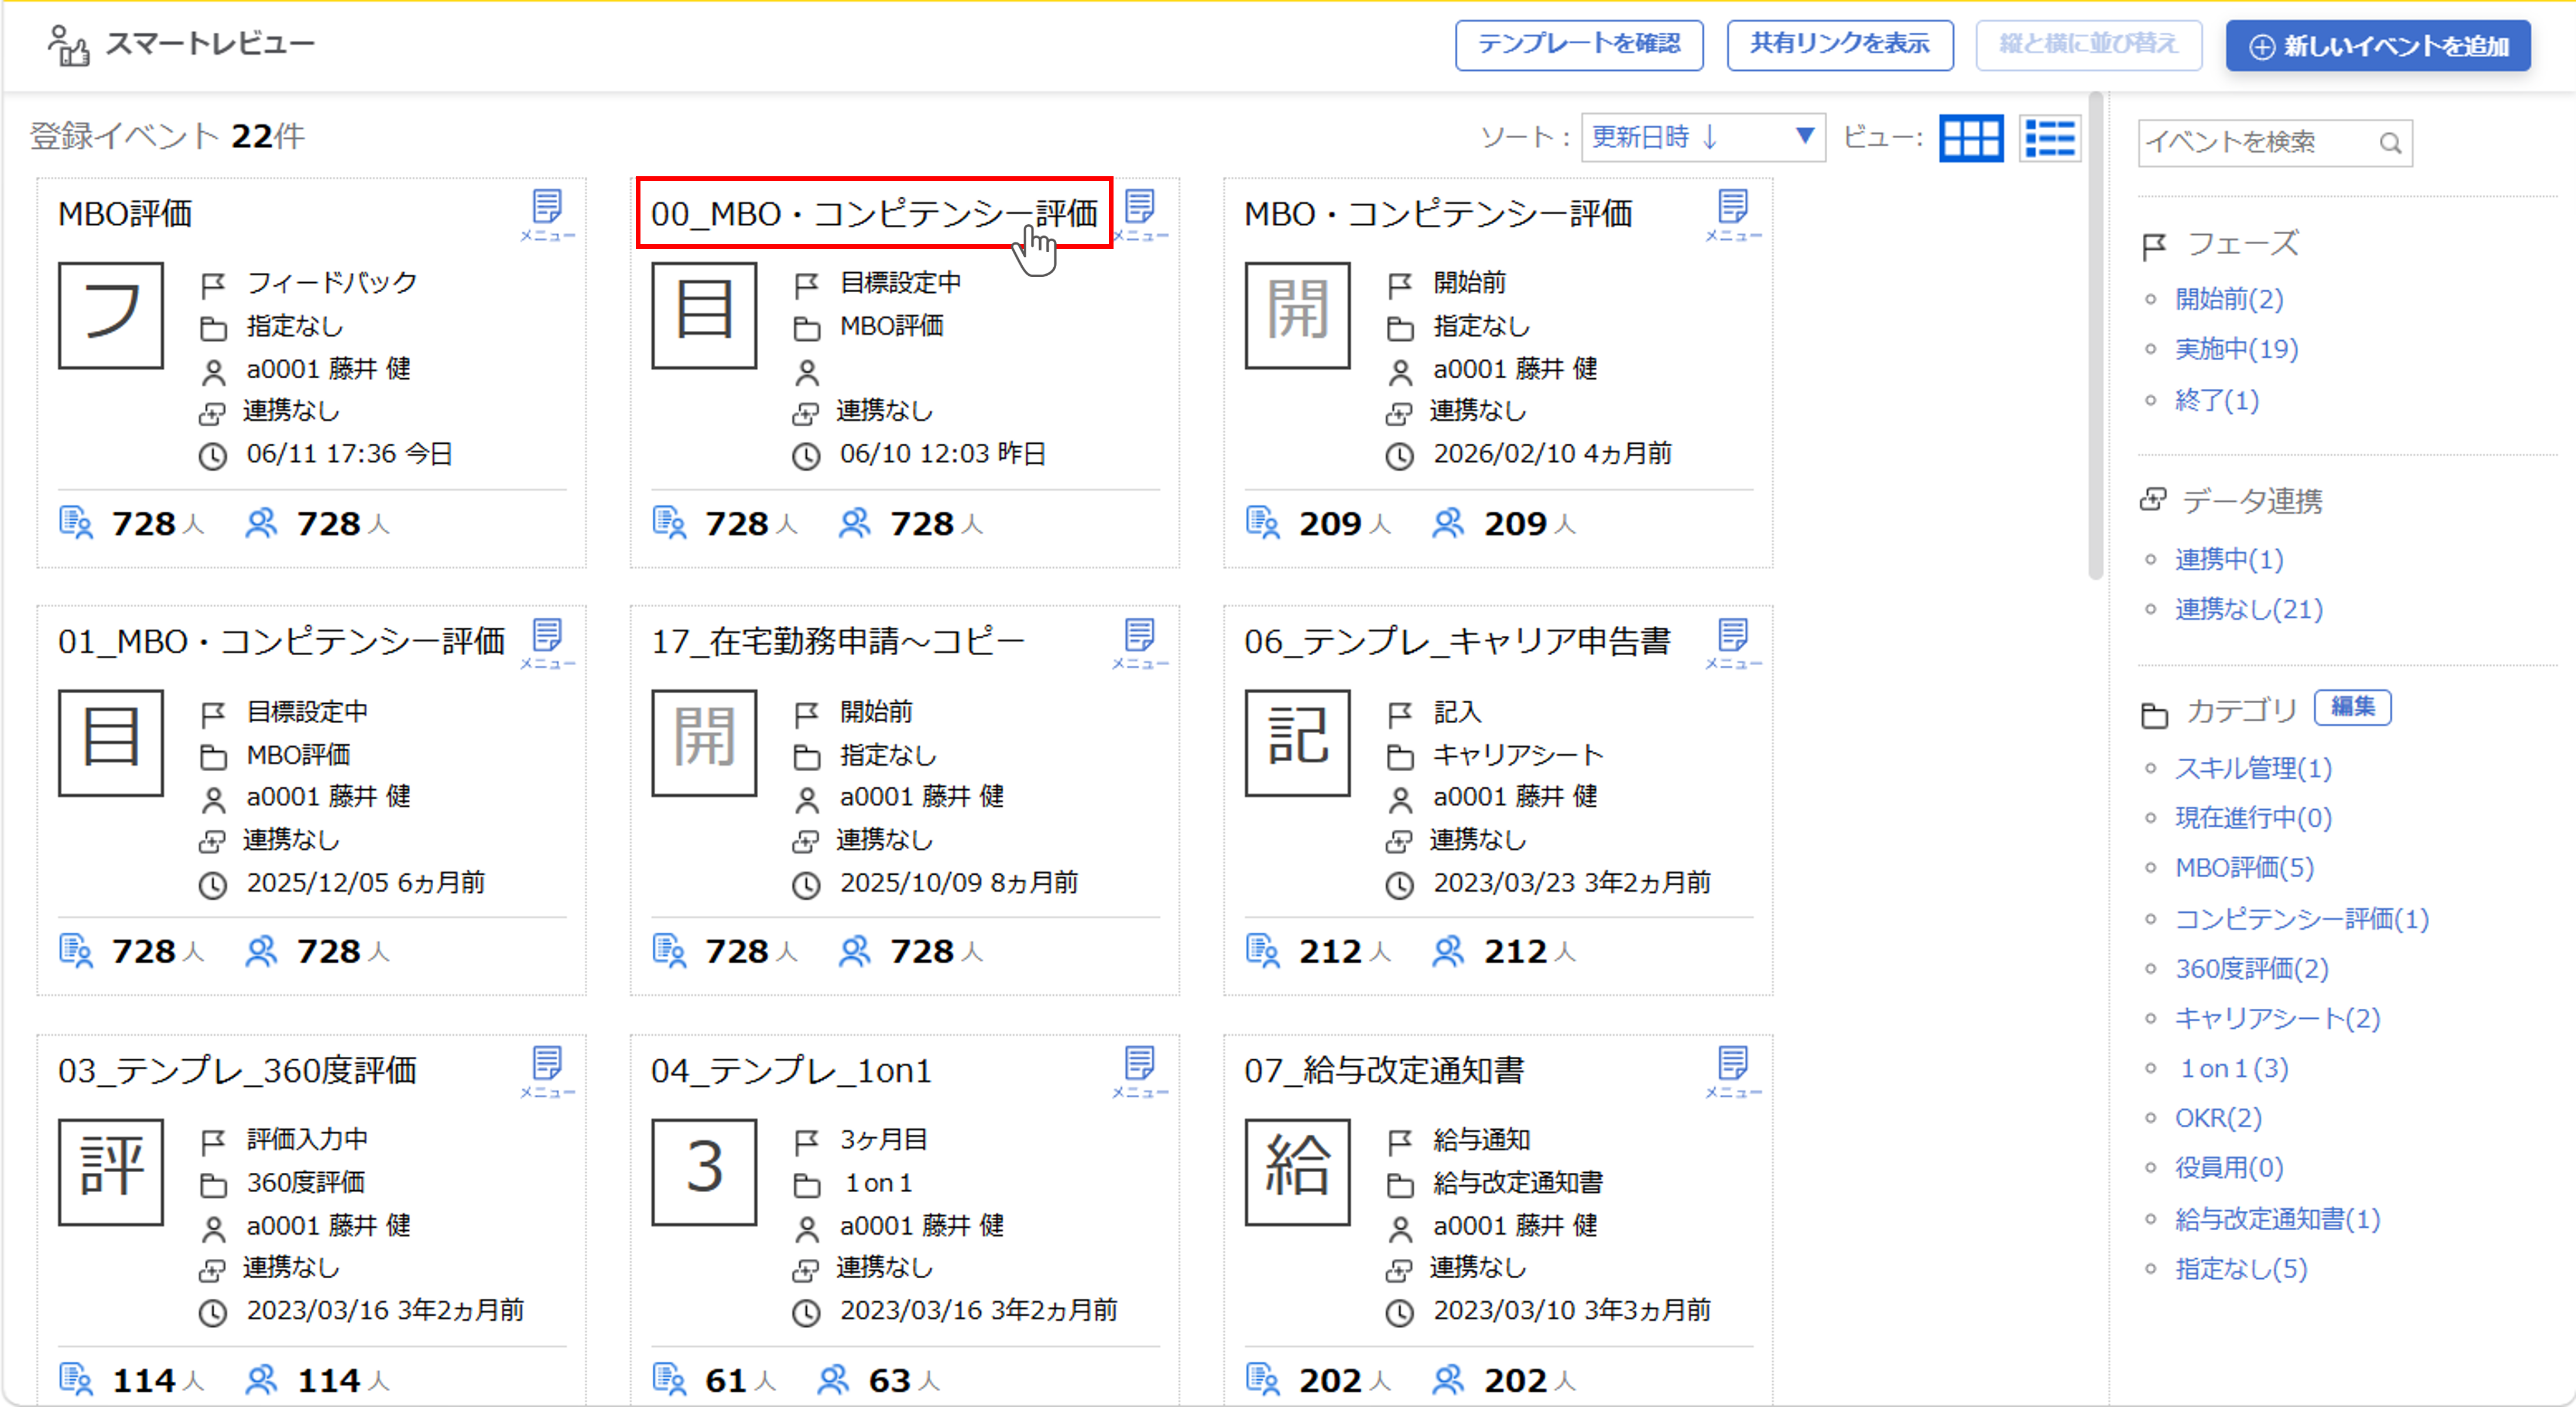
Task: Click the smart review logo icon
Action: click(x=68, y=45)
